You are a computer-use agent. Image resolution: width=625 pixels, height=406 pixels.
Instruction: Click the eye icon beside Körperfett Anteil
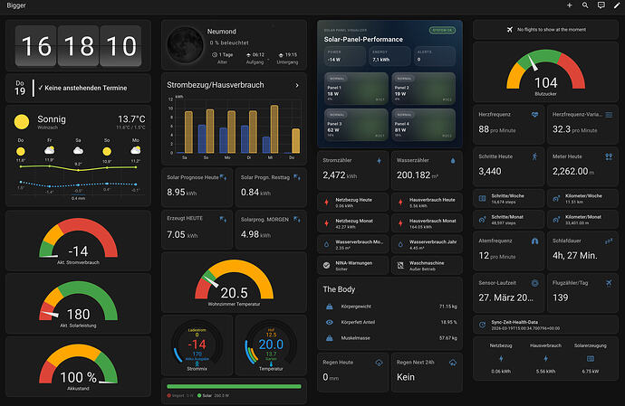pos(330,323)
